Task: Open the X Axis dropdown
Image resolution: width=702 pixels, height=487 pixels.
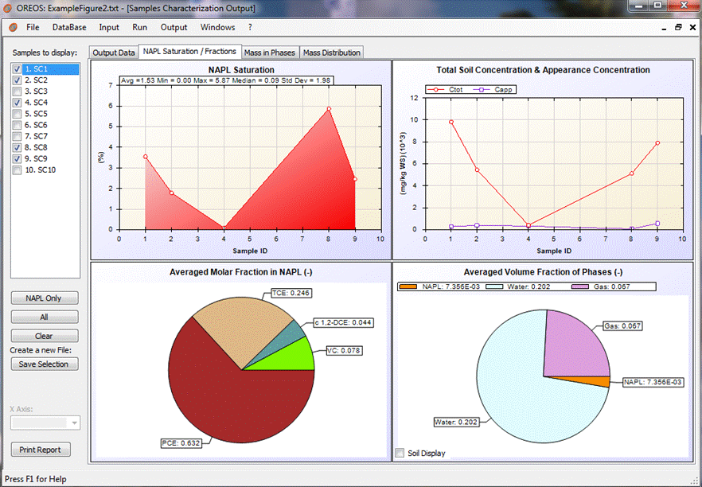Action: click(x=75, y=423)
